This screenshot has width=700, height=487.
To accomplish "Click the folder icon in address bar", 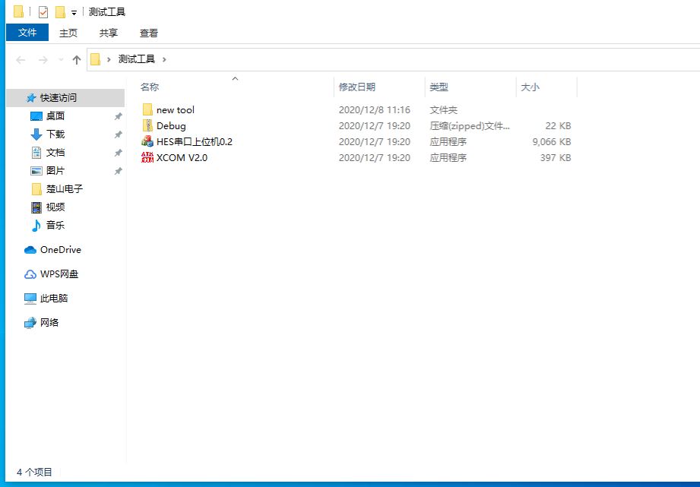I will 95,59.
